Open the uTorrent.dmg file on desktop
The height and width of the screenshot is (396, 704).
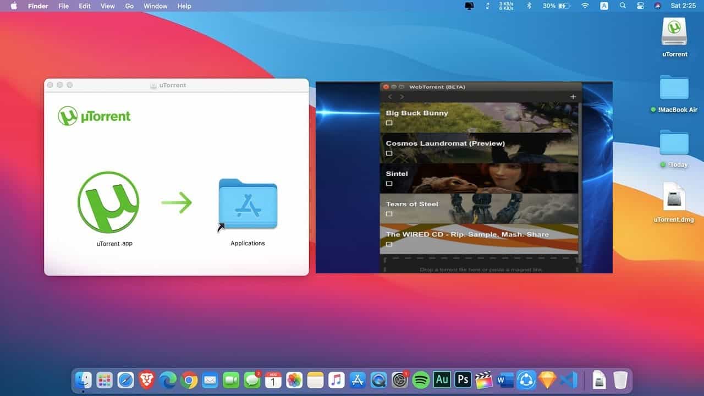[x=674, y=197]
